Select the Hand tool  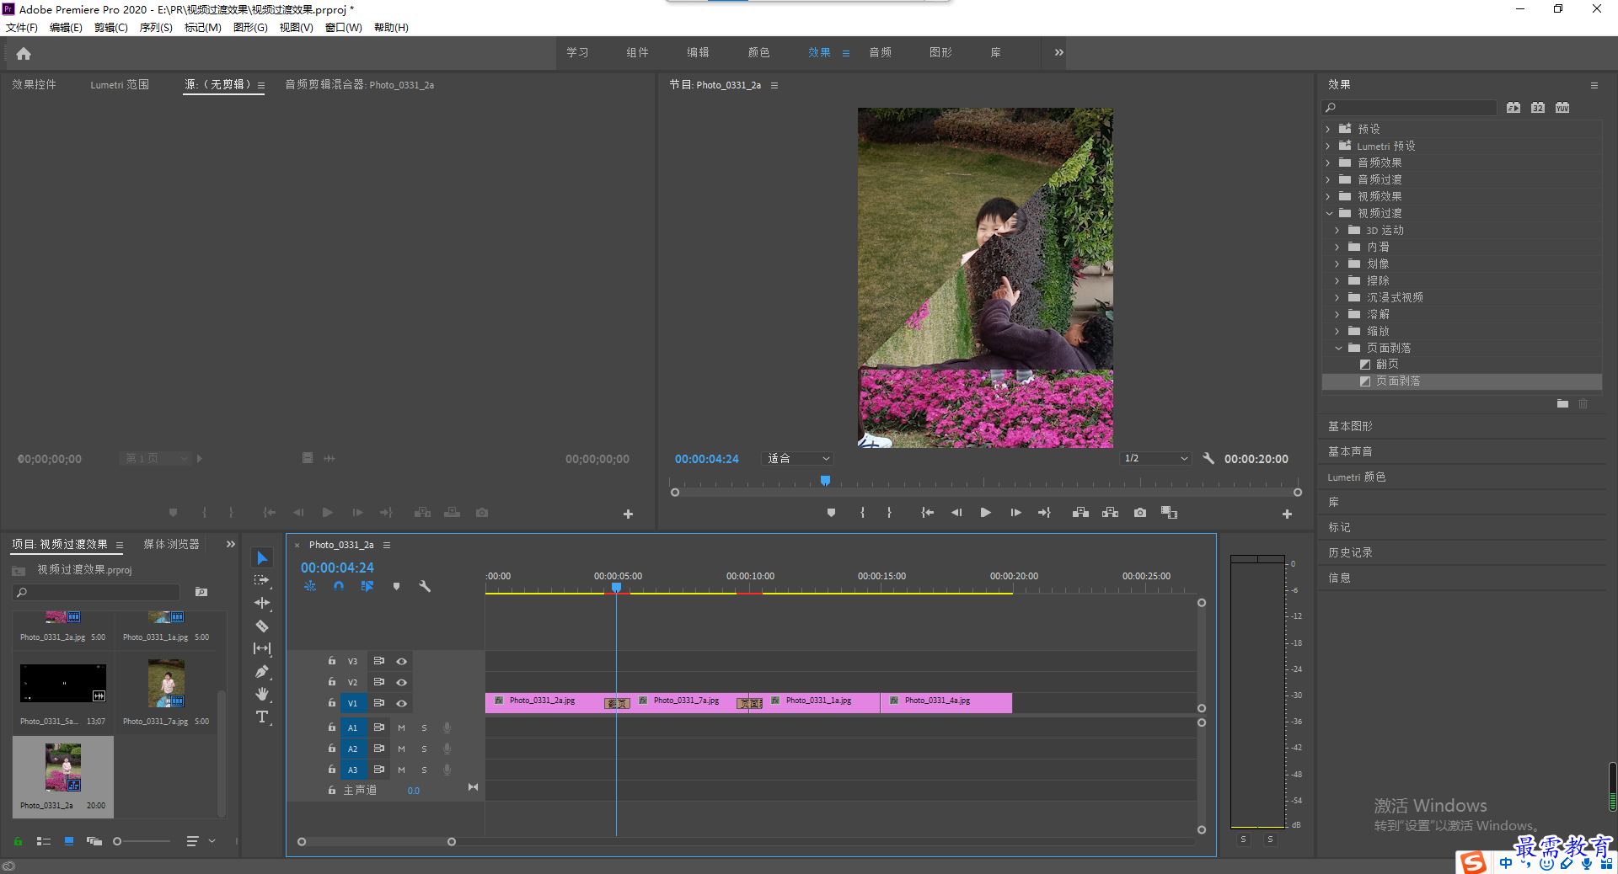click(262, 694)
